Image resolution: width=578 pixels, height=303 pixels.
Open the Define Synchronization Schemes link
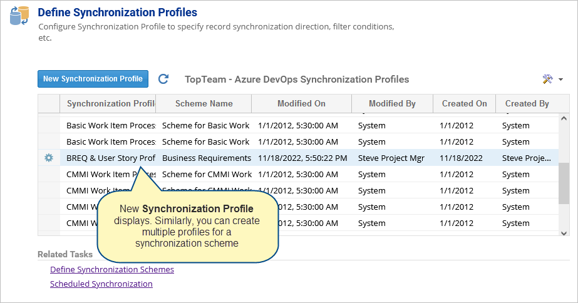coord(112,269)
